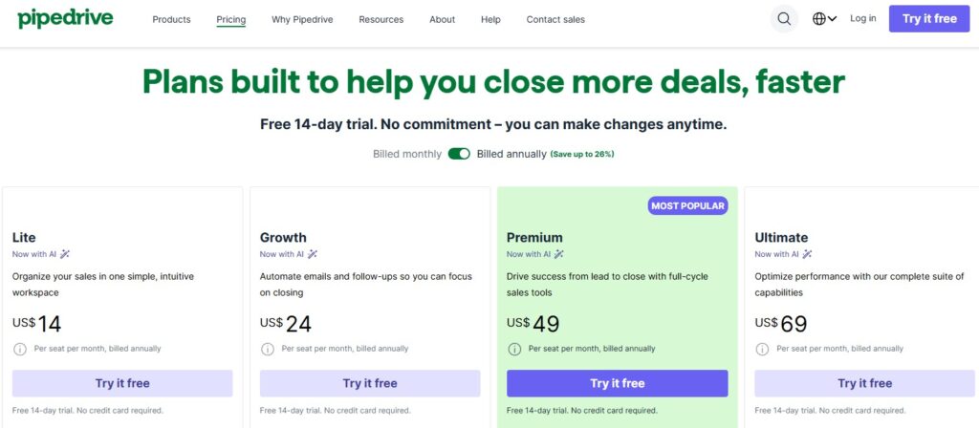Image resolution: width=979 pixels, height=428 pixels.
Task: Click the AI sparkle icon on Premium plan
Action: click(560, 254)
